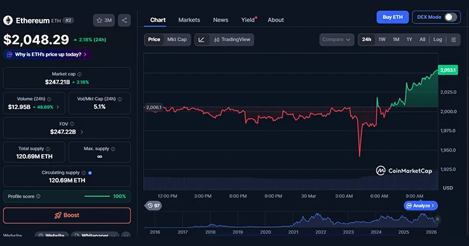Select the 1M time range
This screenshot has height=246, width=469.
396,39
